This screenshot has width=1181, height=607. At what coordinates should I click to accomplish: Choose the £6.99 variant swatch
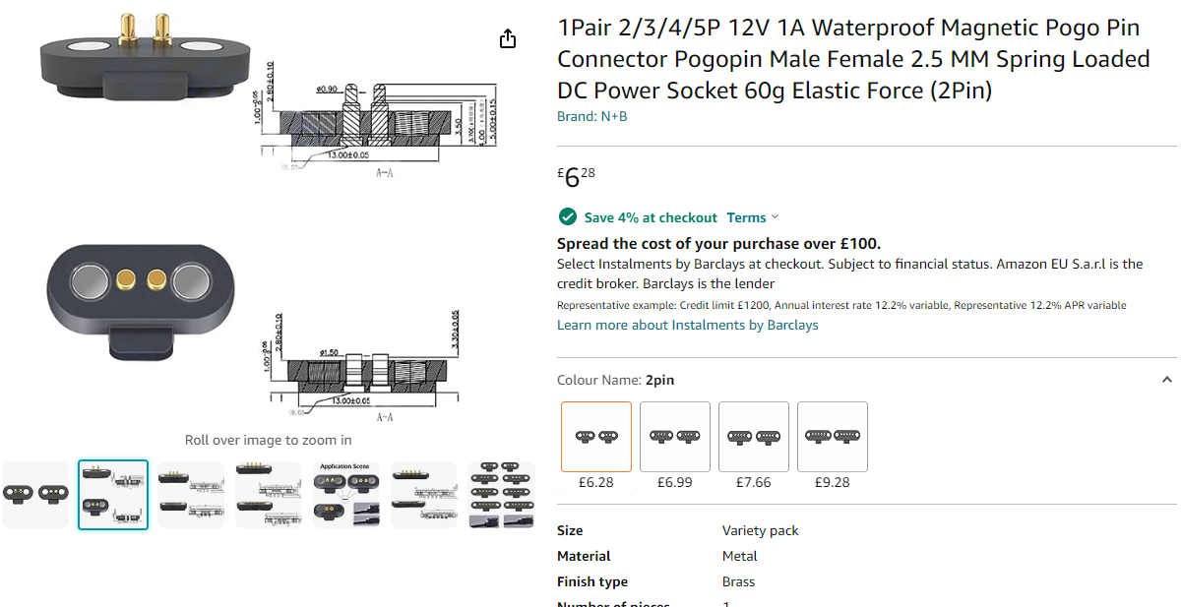point(675,437)
